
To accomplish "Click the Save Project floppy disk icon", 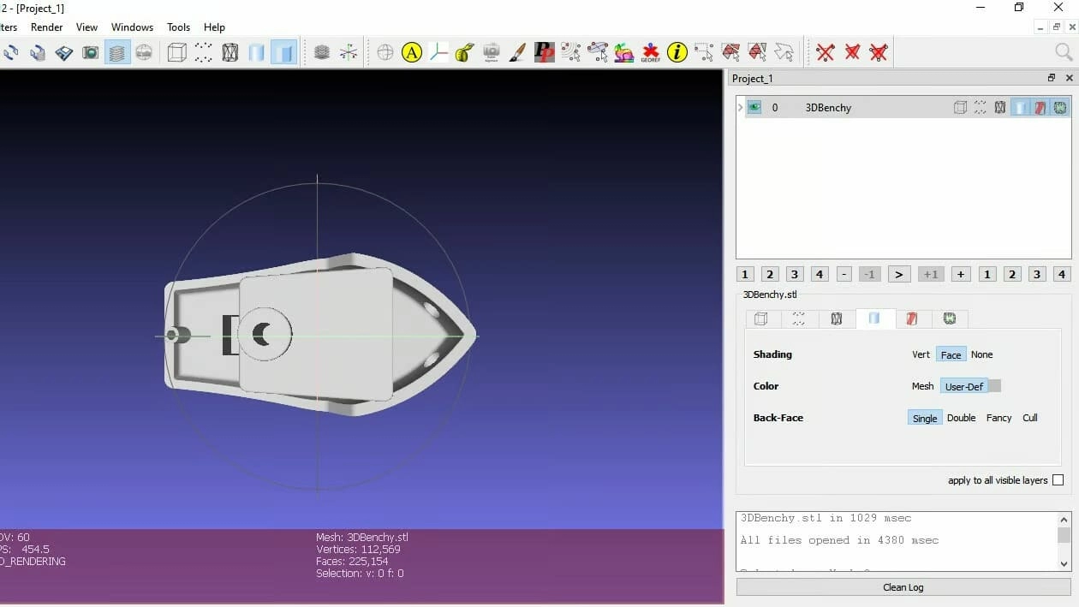I will 64,53.
